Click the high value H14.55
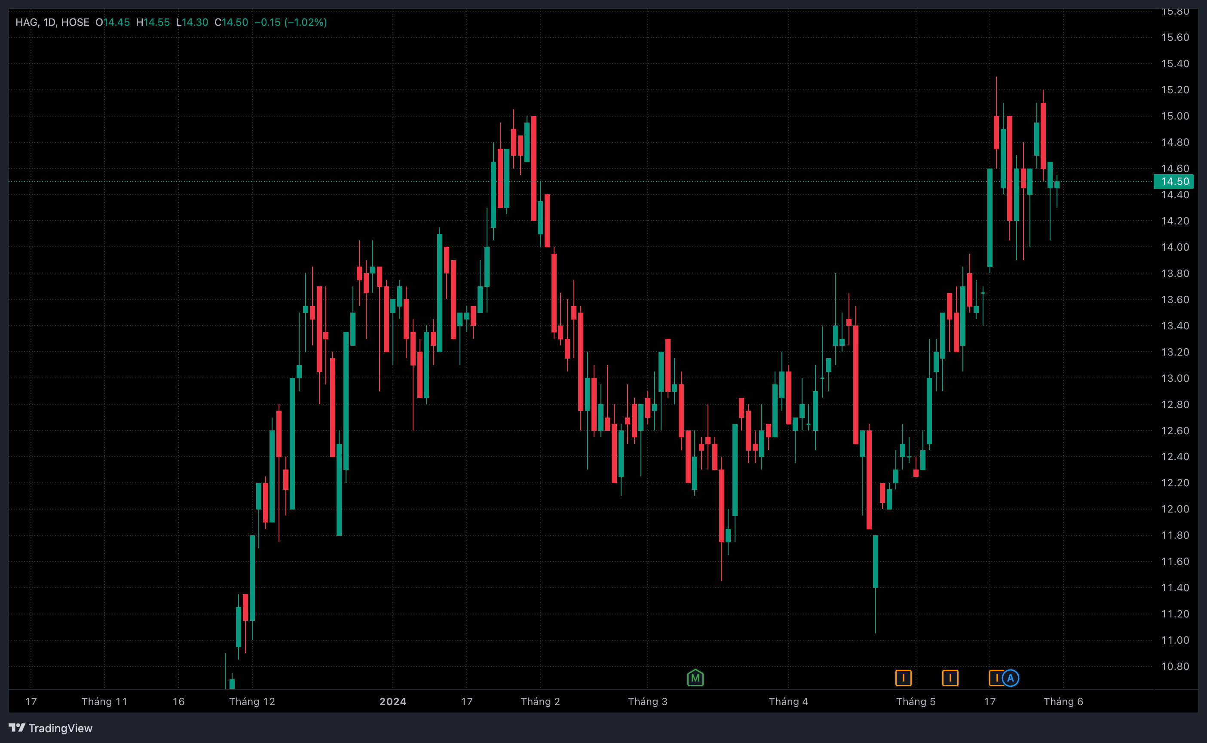 (x=153, y=22)
